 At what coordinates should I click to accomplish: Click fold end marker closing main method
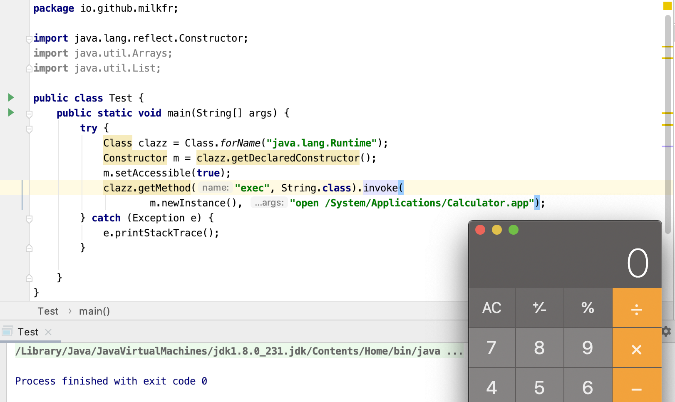(x=29, y=278)
